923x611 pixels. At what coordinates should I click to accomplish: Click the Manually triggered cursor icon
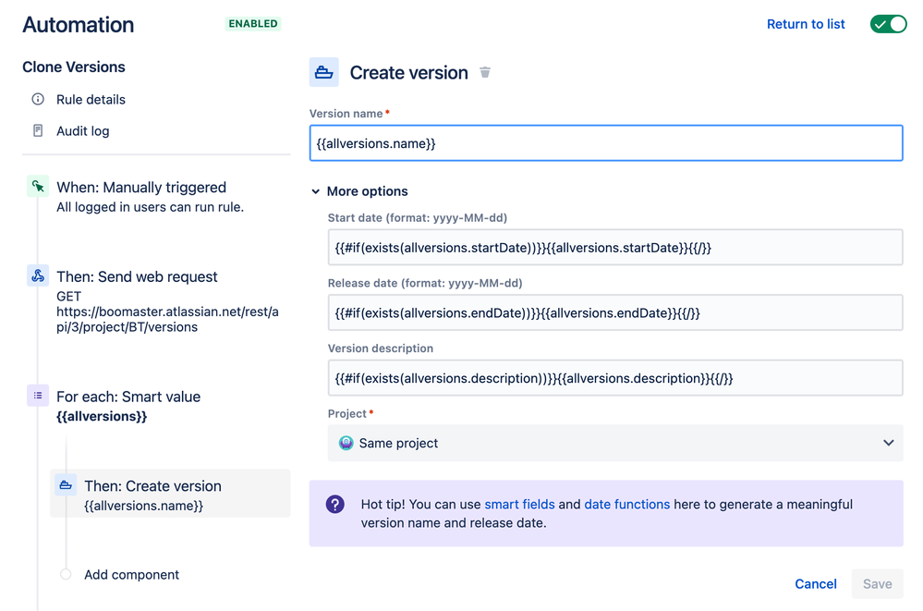click(x=38, y=187)
